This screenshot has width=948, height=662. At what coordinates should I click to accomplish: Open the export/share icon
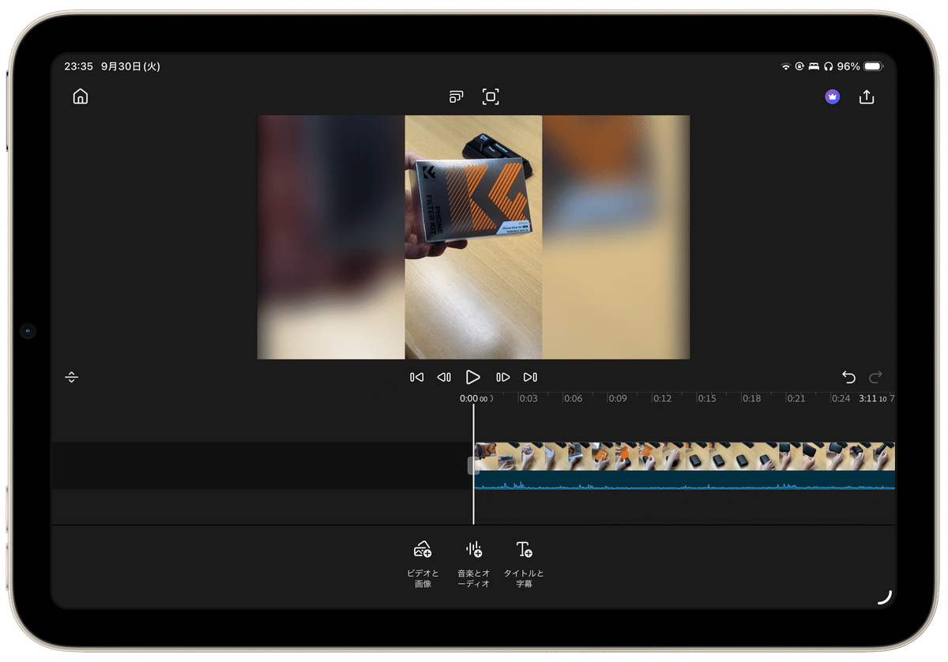point(867,96)
